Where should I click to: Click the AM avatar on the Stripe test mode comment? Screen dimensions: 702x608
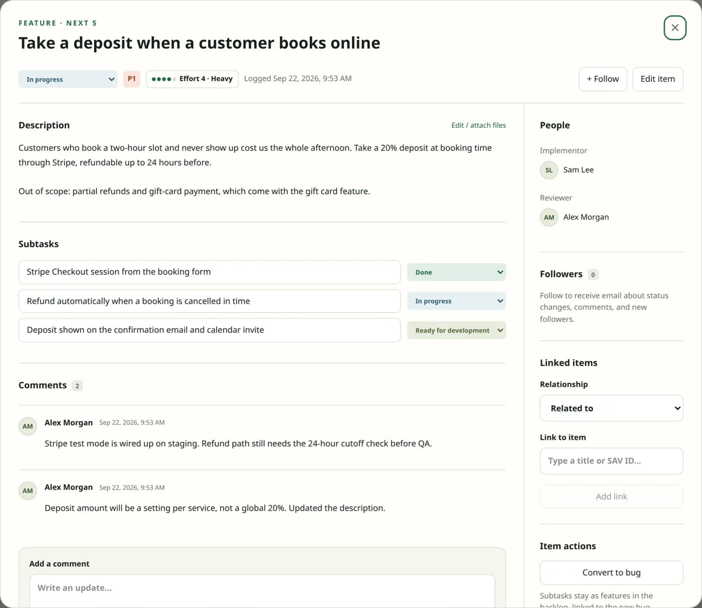pyautogui.click(x=28, y=426)
